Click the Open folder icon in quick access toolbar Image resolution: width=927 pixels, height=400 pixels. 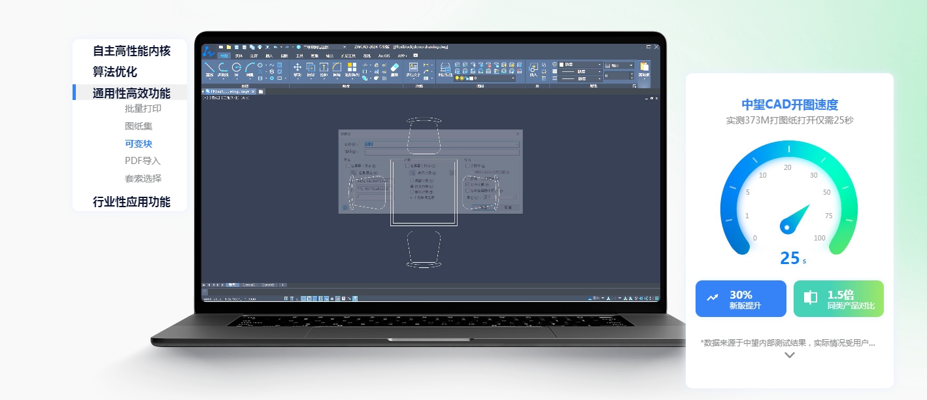tap(229, 47)
